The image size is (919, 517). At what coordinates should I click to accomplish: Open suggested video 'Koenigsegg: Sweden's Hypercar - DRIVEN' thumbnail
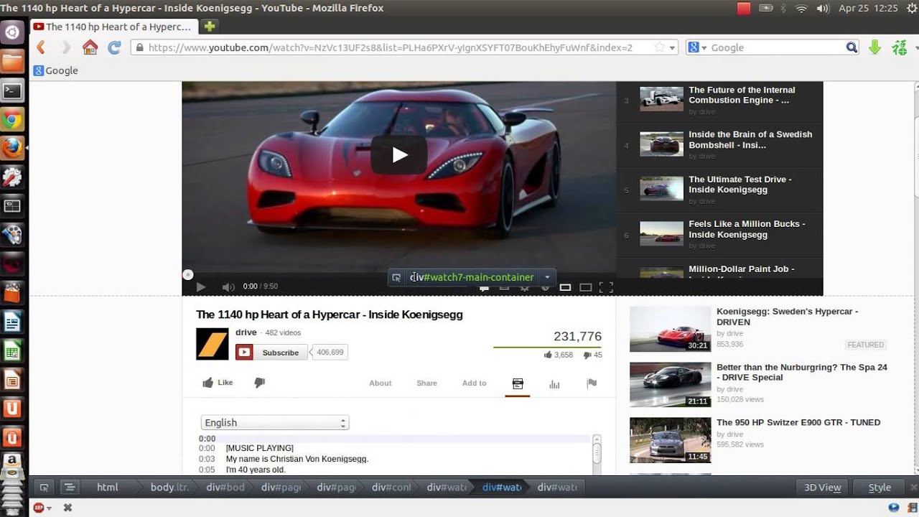(x=670, y=329)
